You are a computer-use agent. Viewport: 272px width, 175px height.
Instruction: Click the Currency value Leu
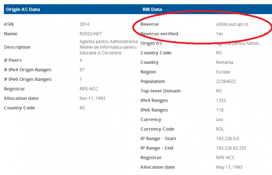(x=219, y=120)
